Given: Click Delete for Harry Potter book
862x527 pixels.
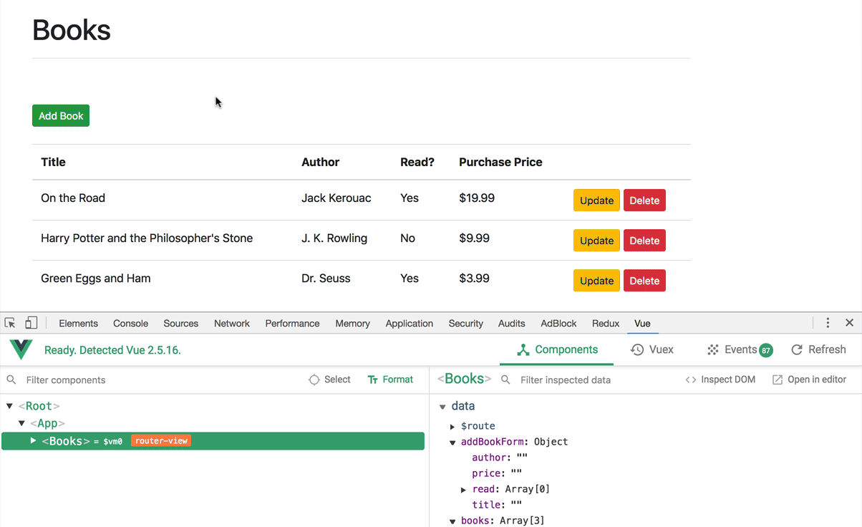Looking at the screenshot, I should (x=644, y=241).
